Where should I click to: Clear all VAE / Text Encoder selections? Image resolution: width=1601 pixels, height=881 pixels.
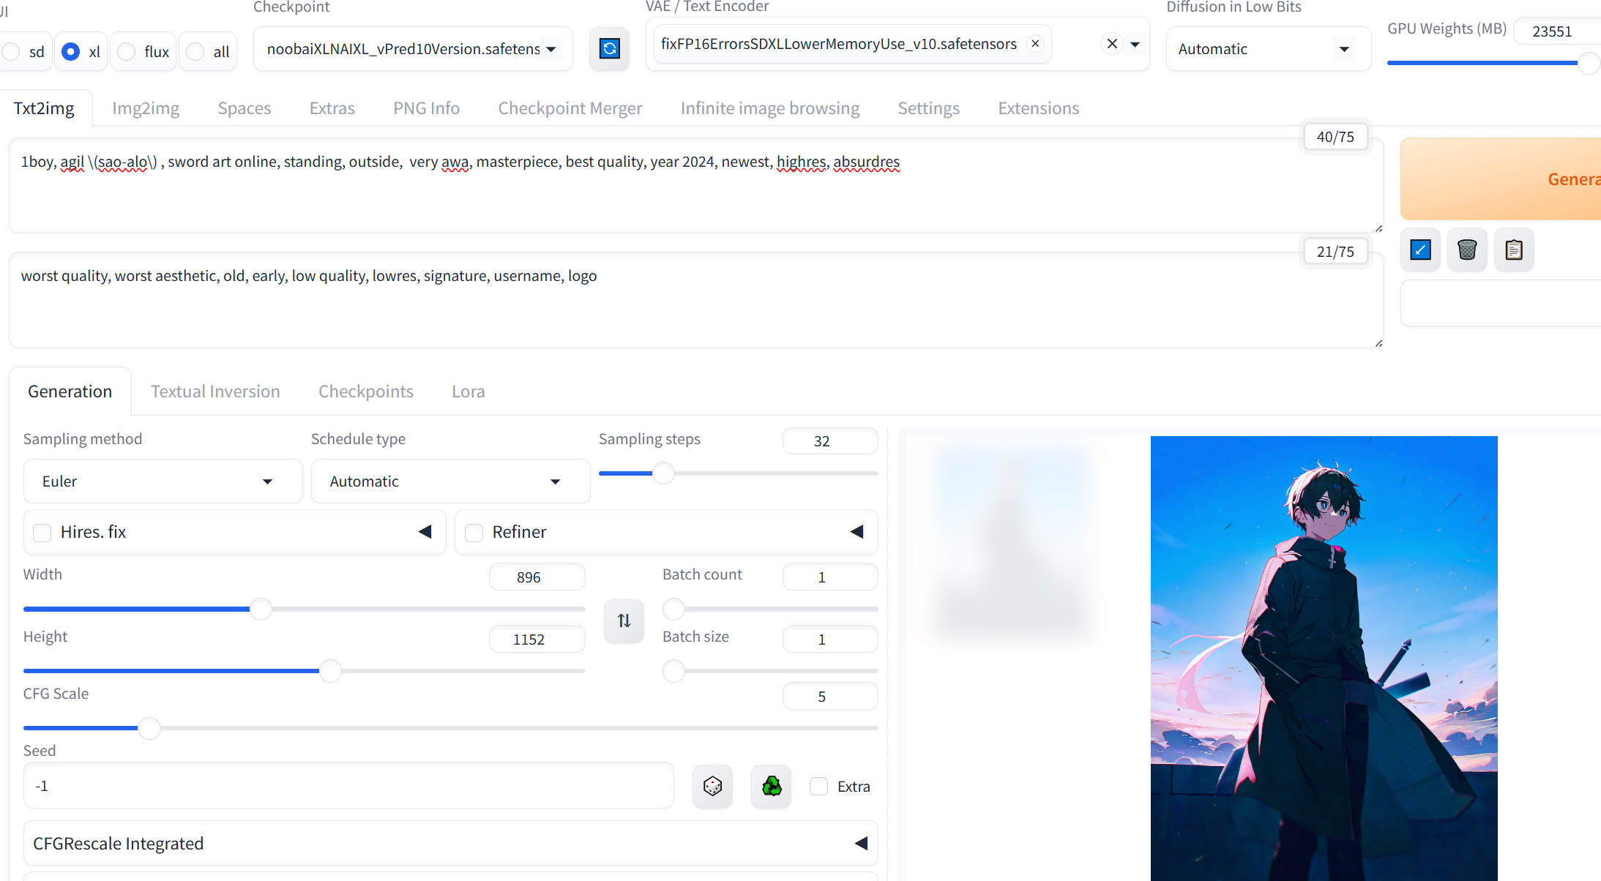point(1112,44)
